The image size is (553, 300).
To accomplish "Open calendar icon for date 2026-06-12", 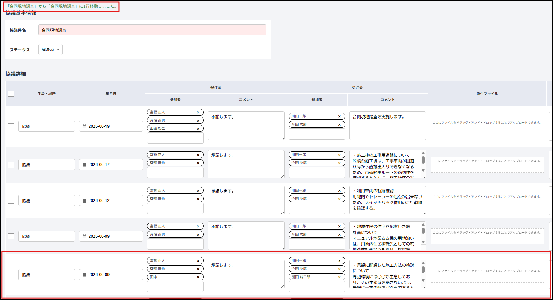I will 85,201.
